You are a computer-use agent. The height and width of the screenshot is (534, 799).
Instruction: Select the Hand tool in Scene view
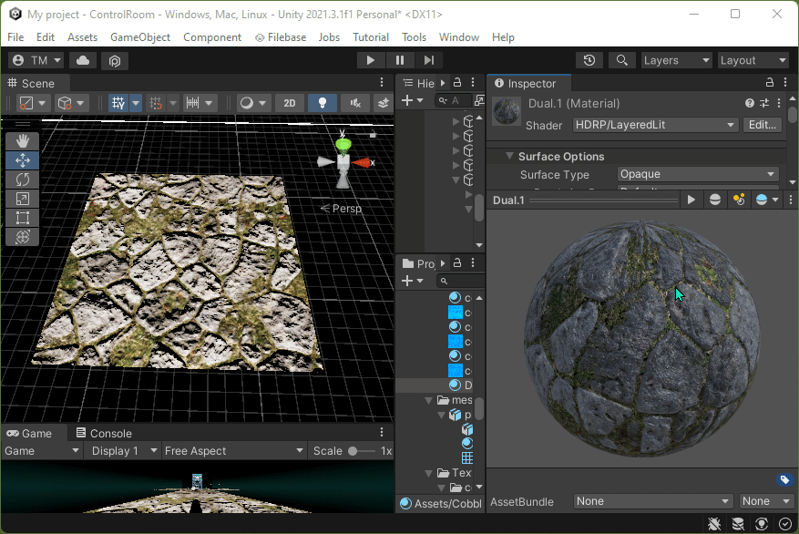[23, 141]
